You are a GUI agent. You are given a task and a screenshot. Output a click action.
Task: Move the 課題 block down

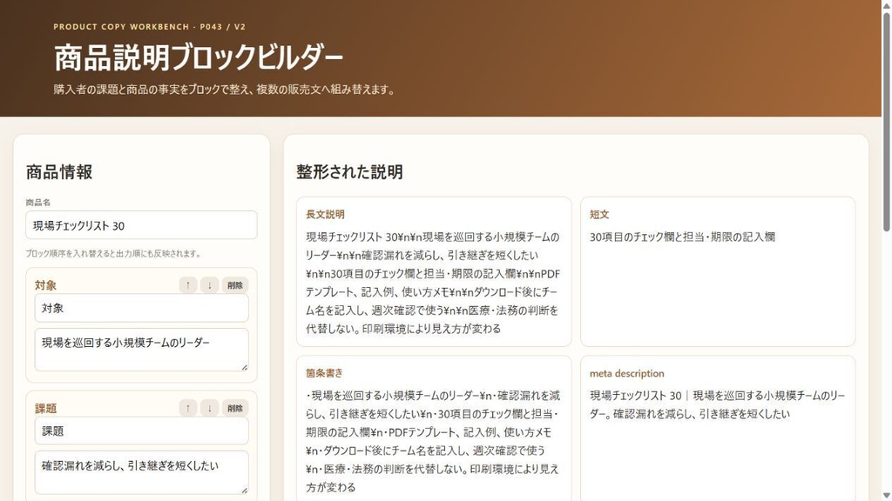point(209,408)
